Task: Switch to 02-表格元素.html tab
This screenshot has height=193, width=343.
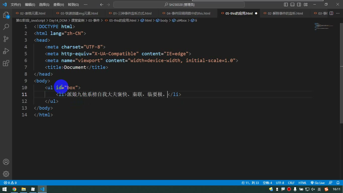Action: coord(32,13)
